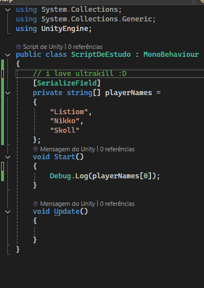The image size is (204, 288).
Task: Click the private keyword of playerNames
Action: (x=47, y=93)
